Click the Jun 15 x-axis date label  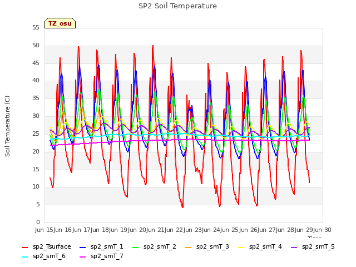pos(44,230)
